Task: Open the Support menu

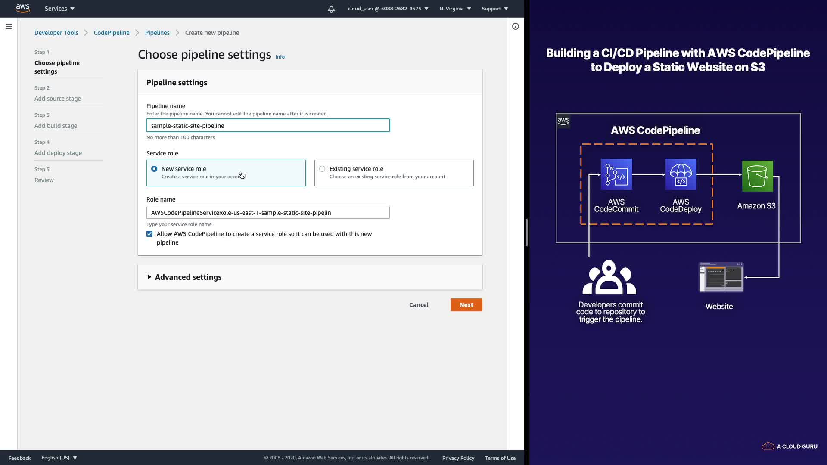Action: [494, 9]
